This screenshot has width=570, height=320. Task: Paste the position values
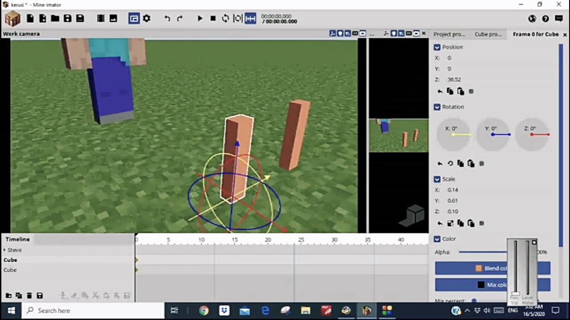(461, 92)
